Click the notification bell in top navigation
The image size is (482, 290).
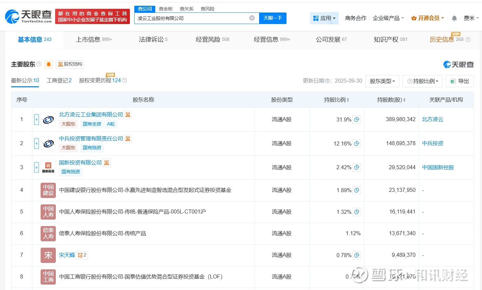(454, 18)
